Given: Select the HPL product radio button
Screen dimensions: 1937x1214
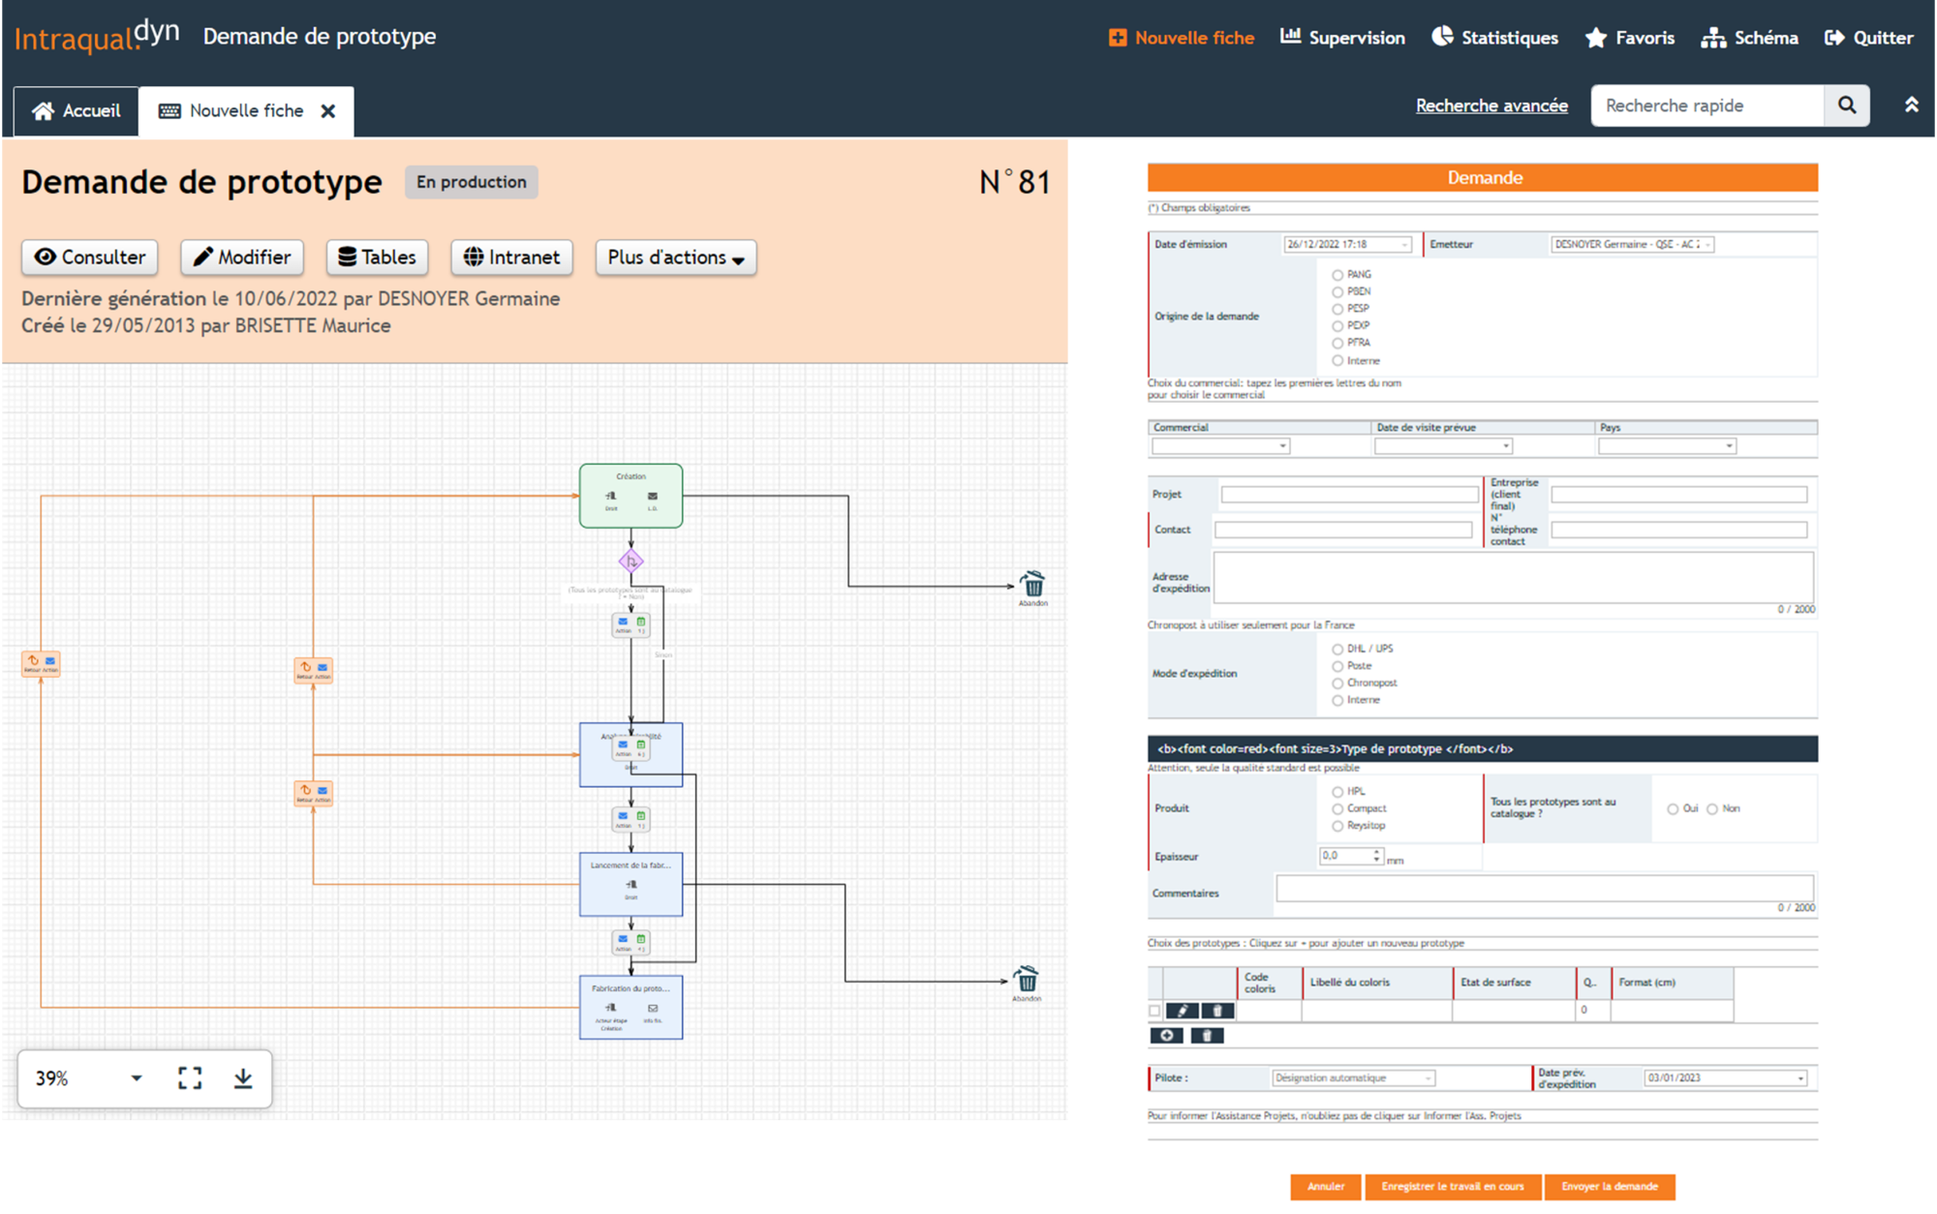Looking at the screenshot, I should (1337, 792).
